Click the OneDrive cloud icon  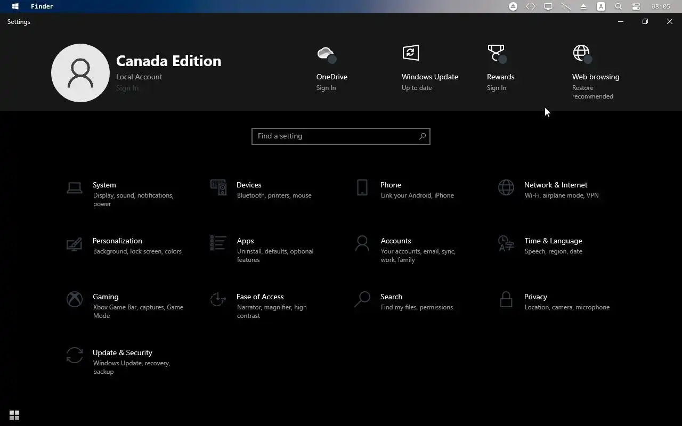point(326,54)
